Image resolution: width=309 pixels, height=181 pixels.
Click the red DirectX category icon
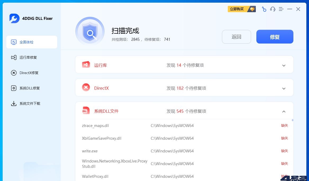click(86, 87)
